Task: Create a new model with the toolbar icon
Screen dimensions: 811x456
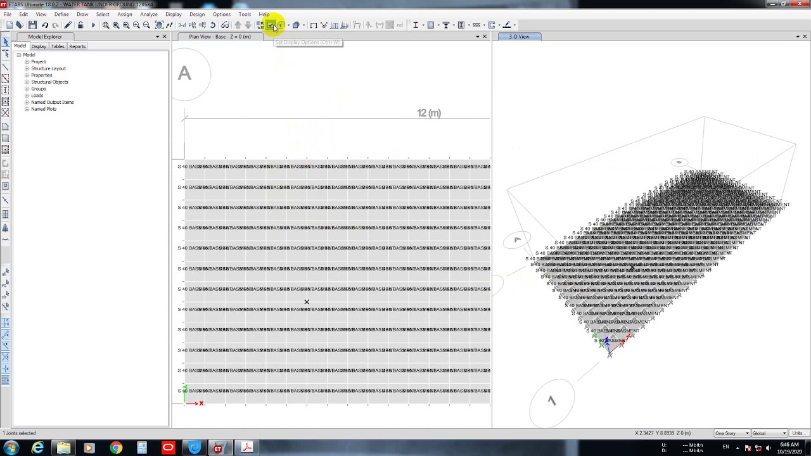Action: pyautogui.click(x=9, y=25)
